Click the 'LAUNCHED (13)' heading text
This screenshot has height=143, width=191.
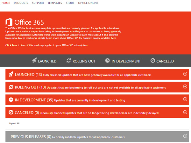pos(28,75)
